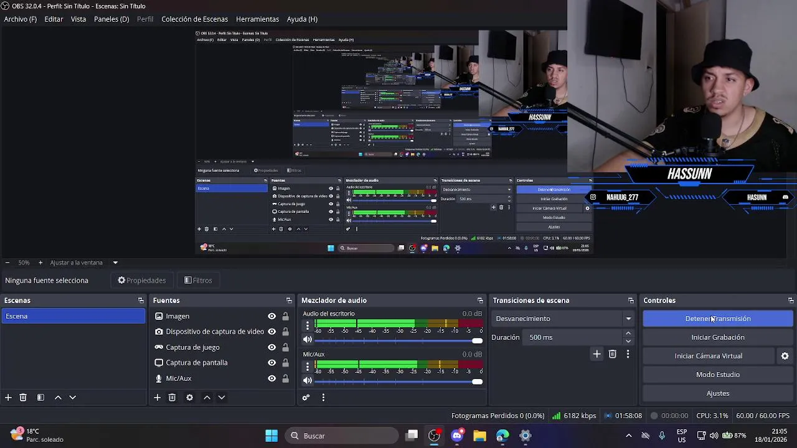Add a new scene with plus icon
Screen dimensions: 797x448
tap(8, 398)
